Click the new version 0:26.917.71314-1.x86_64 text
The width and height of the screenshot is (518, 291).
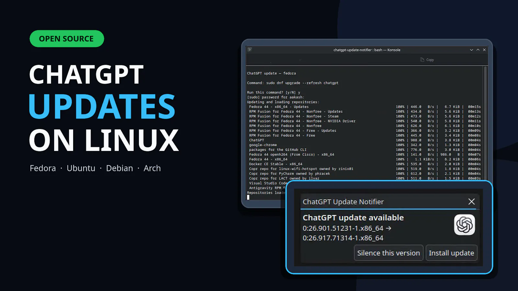click(343, 238)
